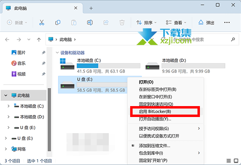Select 本地磁盘 (C:) in sidebar
241x165 pixels.
tap(29, 106)
